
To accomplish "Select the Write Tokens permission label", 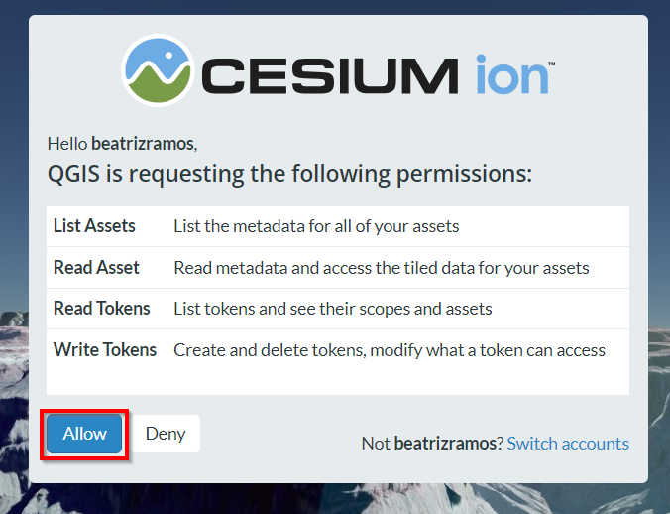I will [x=105, y=350].
